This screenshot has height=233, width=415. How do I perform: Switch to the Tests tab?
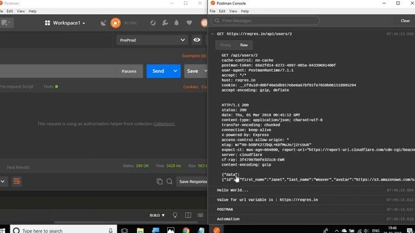pos(51,86)
